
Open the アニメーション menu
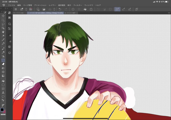pos(40,5)
